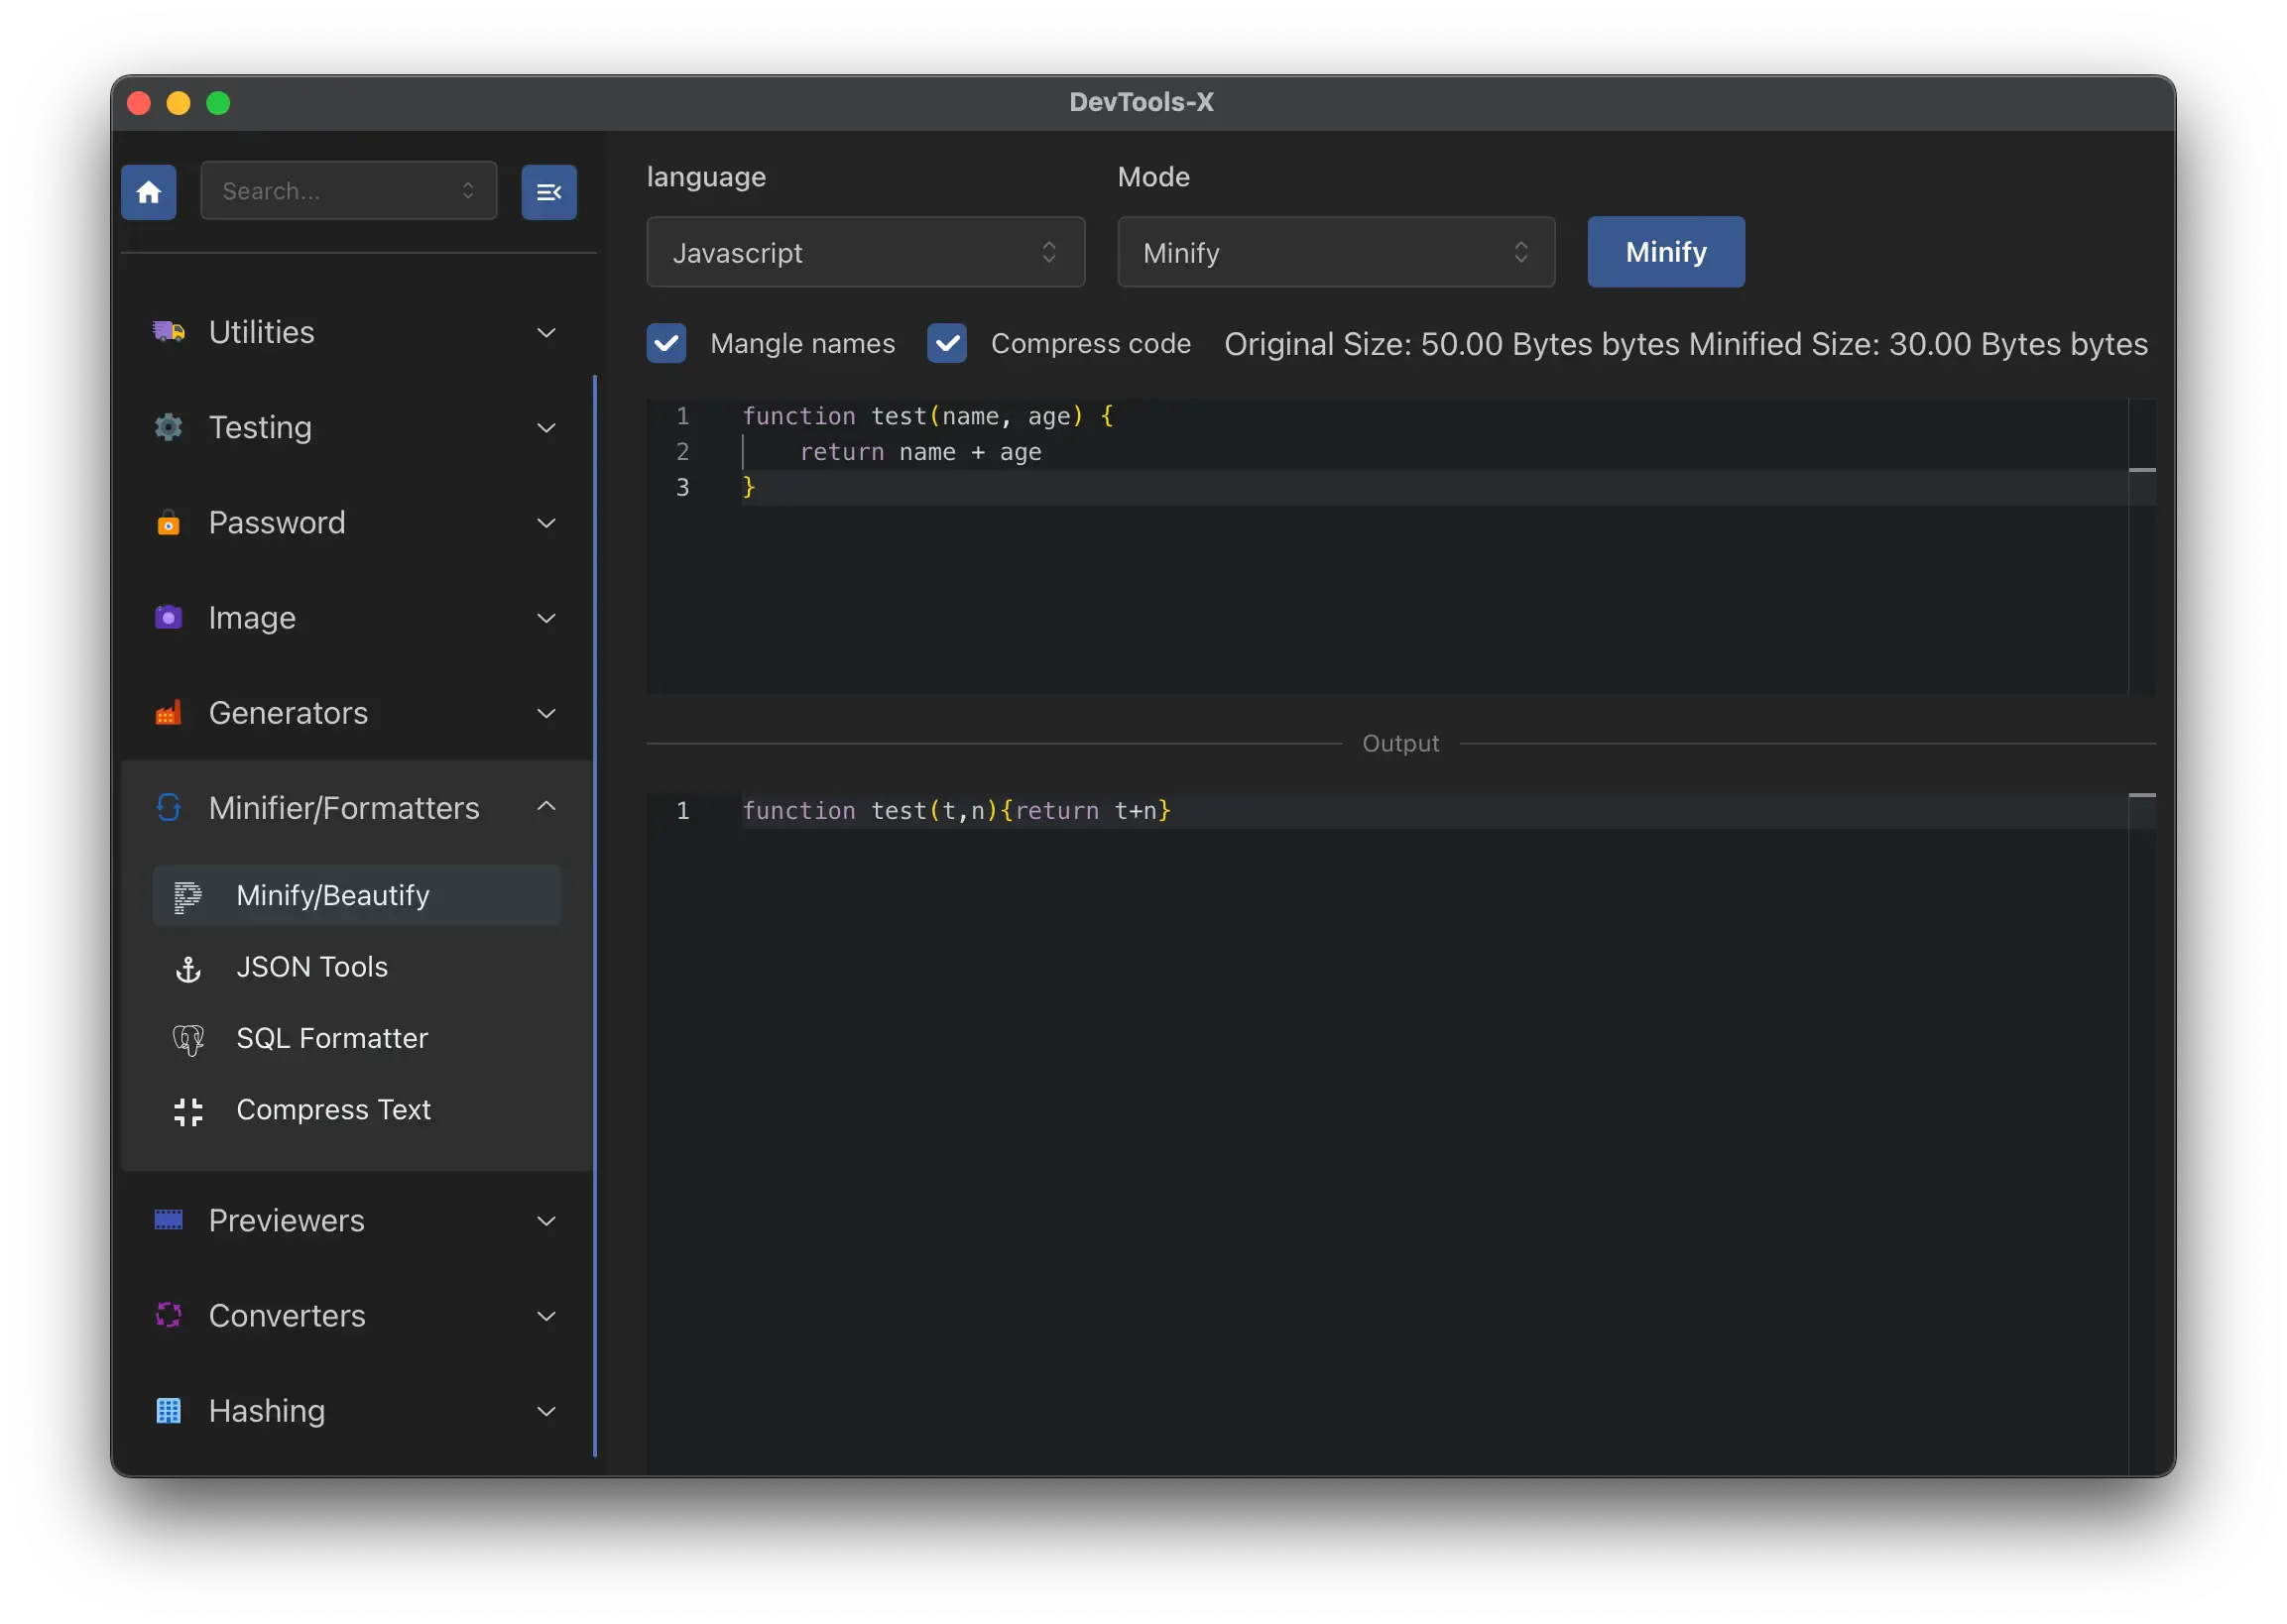The image size is (2287, 1624).
Task: Focus the sidebar Search field
Action: click(x=348, y=191)
